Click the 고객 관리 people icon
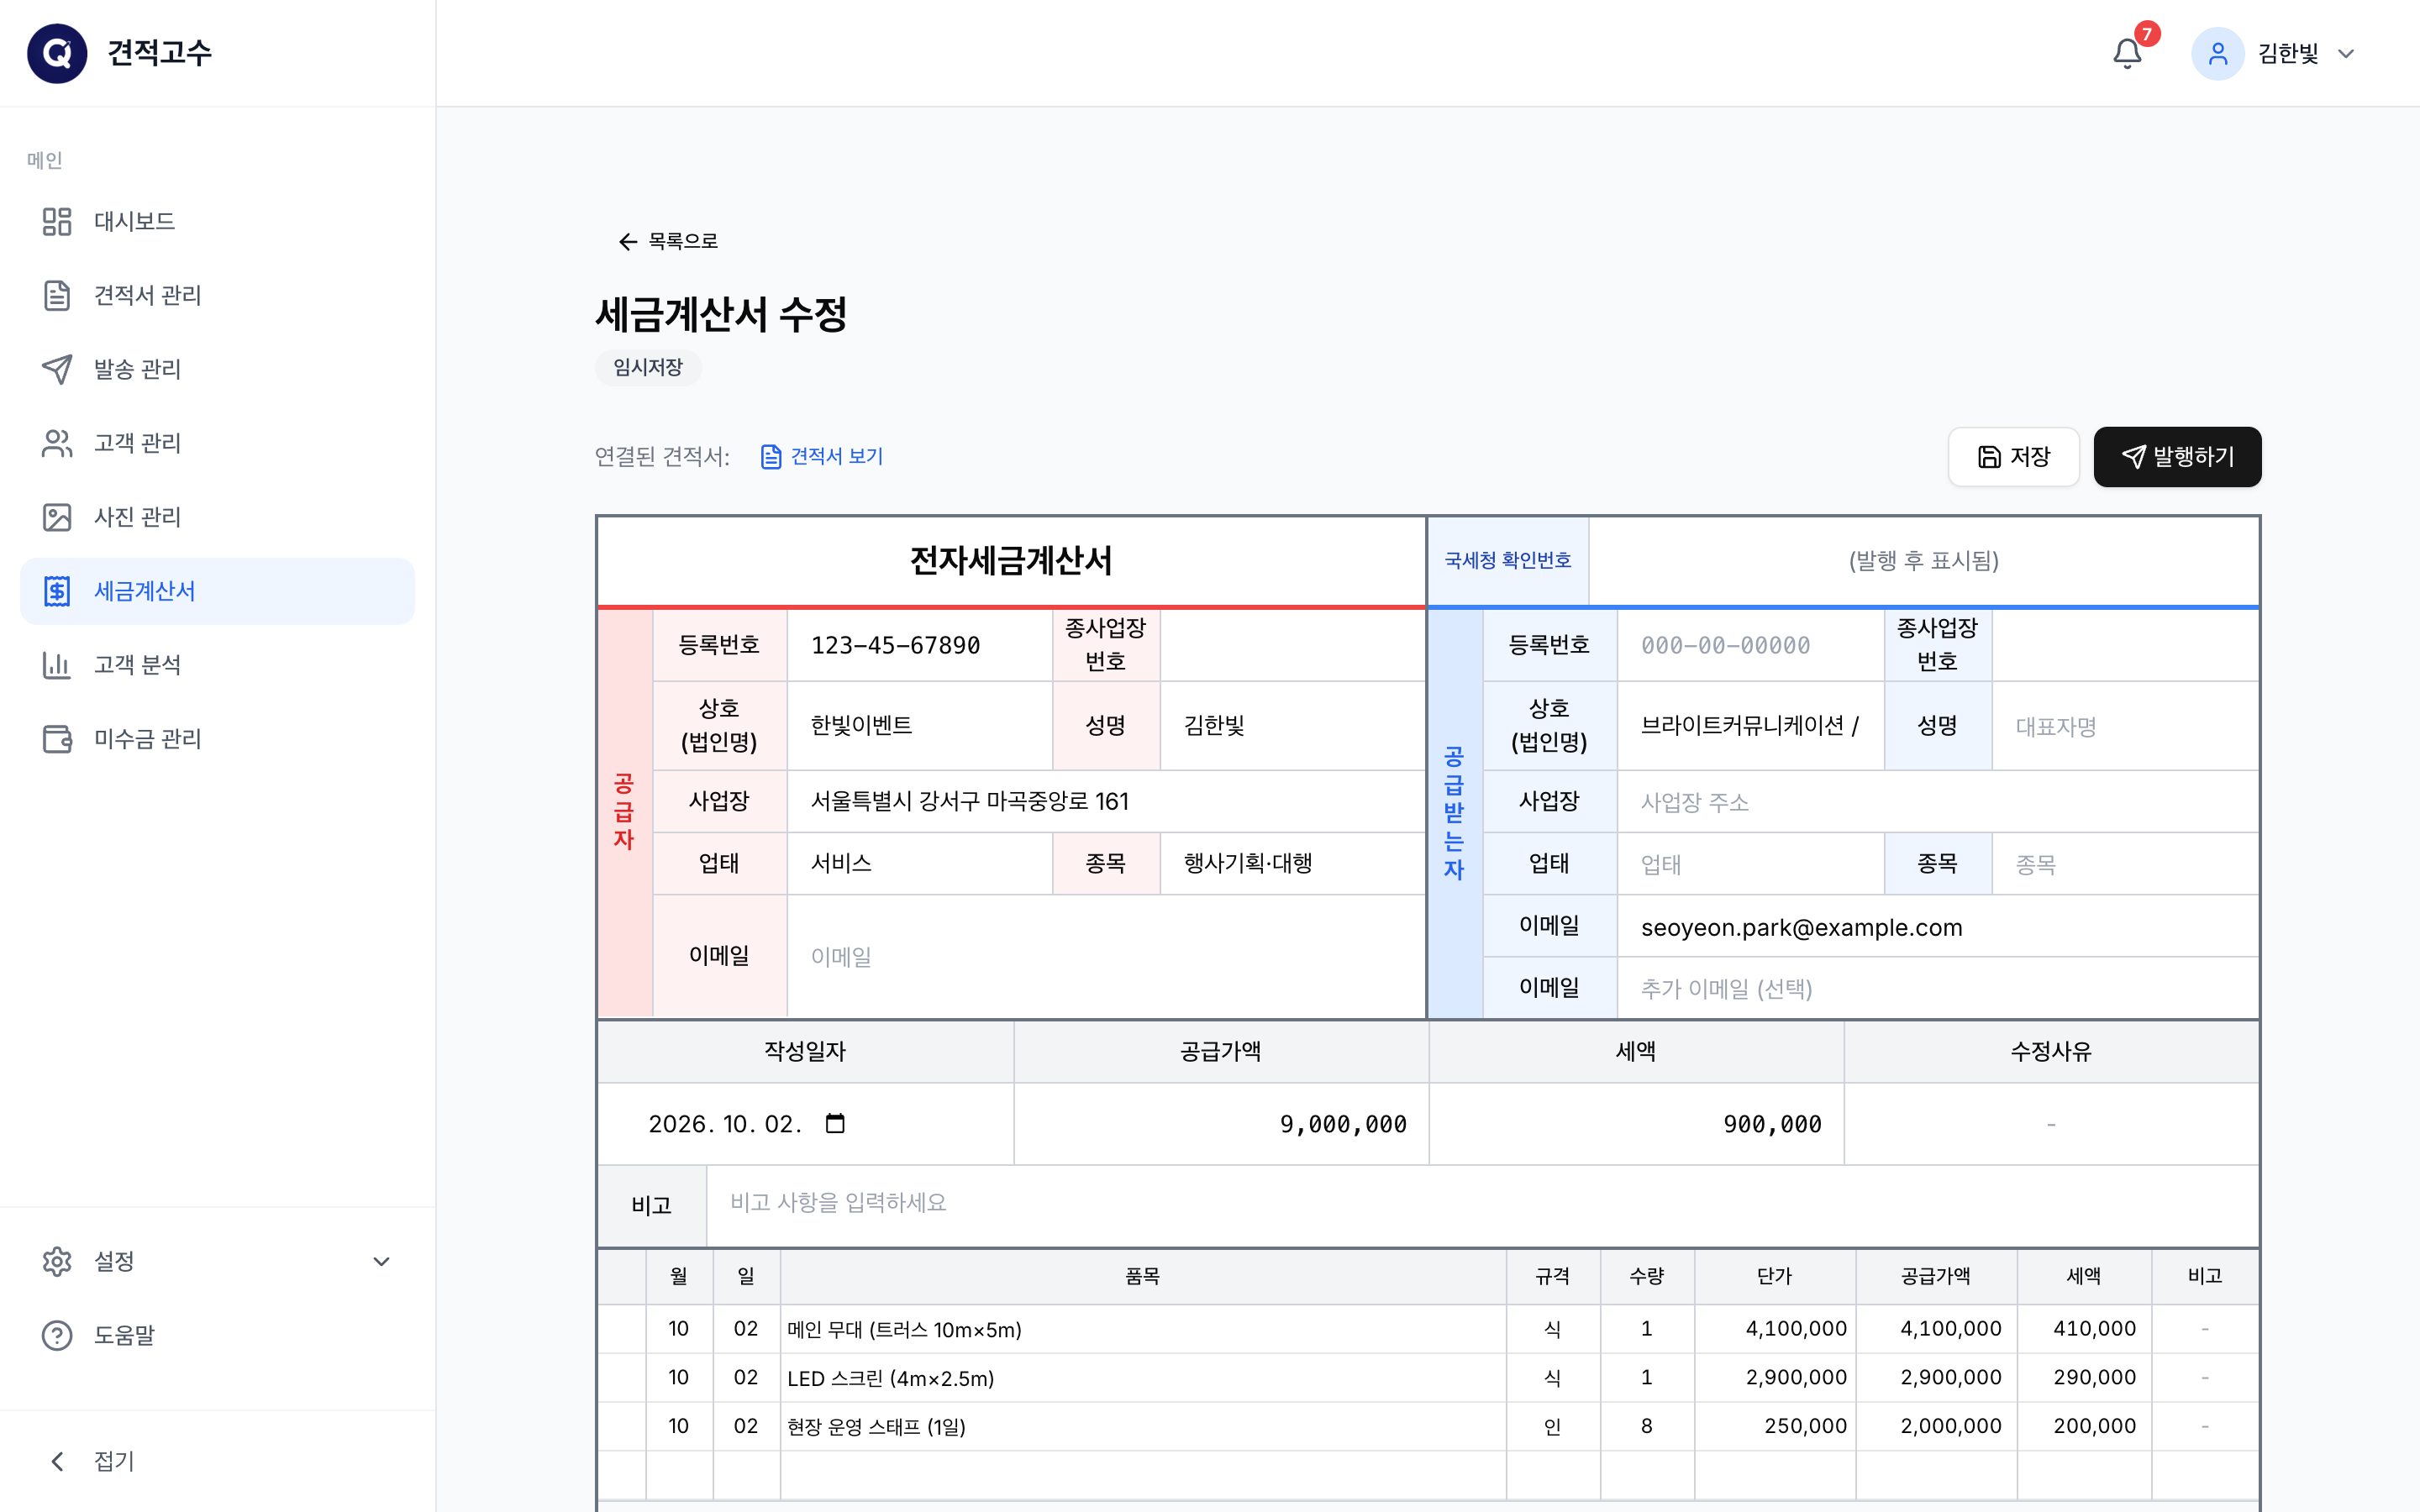This screenshot has width=2420, height=1512. [x=57, y=443]
